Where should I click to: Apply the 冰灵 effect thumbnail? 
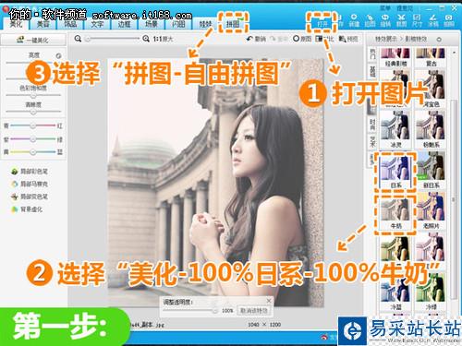tap(395, 129)
